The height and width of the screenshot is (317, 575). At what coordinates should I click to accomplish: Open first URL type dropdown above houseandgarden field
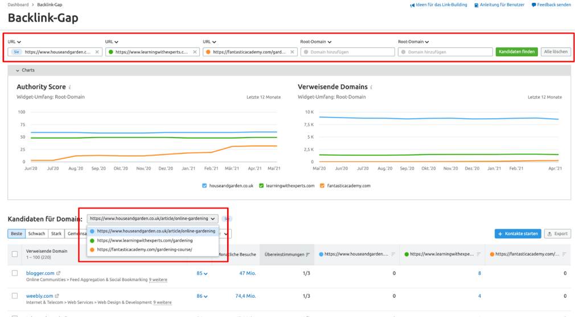click(x=14, y=41)
